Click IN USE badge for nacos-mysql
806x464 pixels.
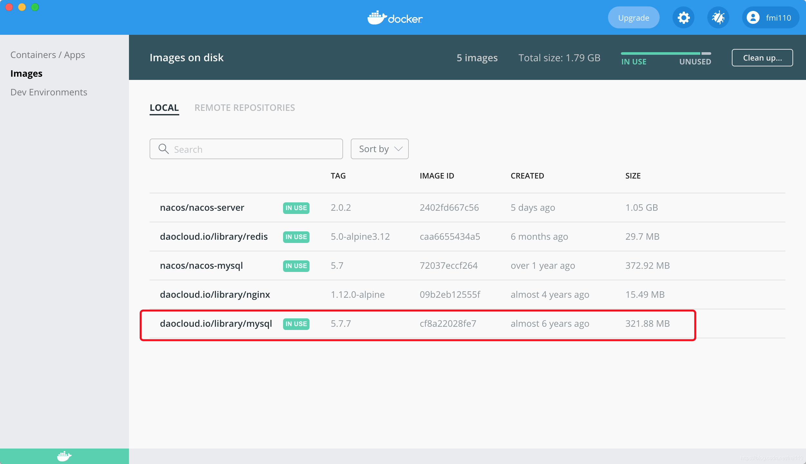[296, 266]
